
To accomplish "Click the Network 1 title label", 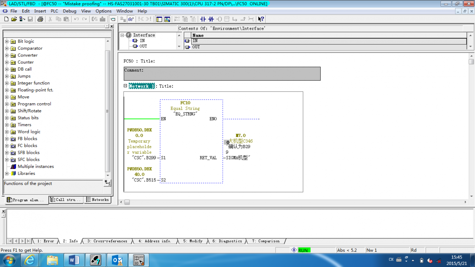I will (x=141, y=86).
